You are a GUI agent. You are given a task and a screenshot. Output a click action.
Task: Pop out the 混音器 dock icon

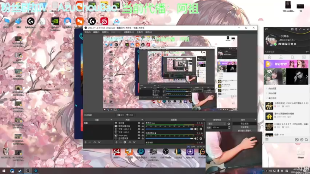point(204,120)
